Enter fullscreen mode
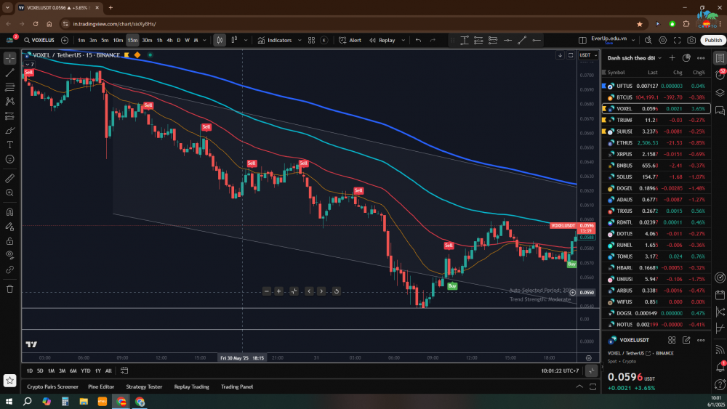 (x=677, y=40)
